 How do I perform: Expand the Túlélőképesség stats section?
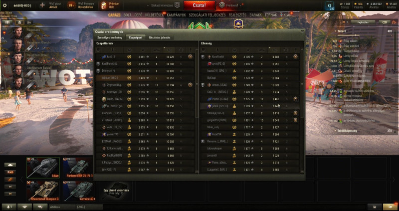(336, 131)
